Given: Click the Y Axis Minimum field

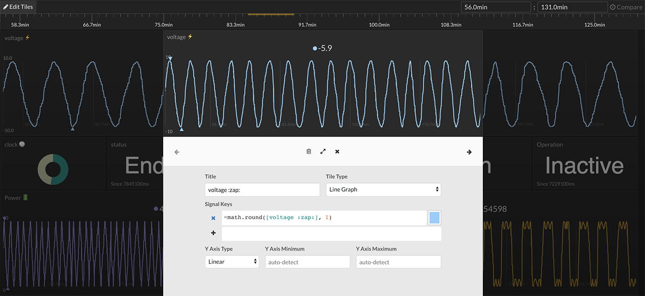Looking at the screenshot, I should coord(307,262).
